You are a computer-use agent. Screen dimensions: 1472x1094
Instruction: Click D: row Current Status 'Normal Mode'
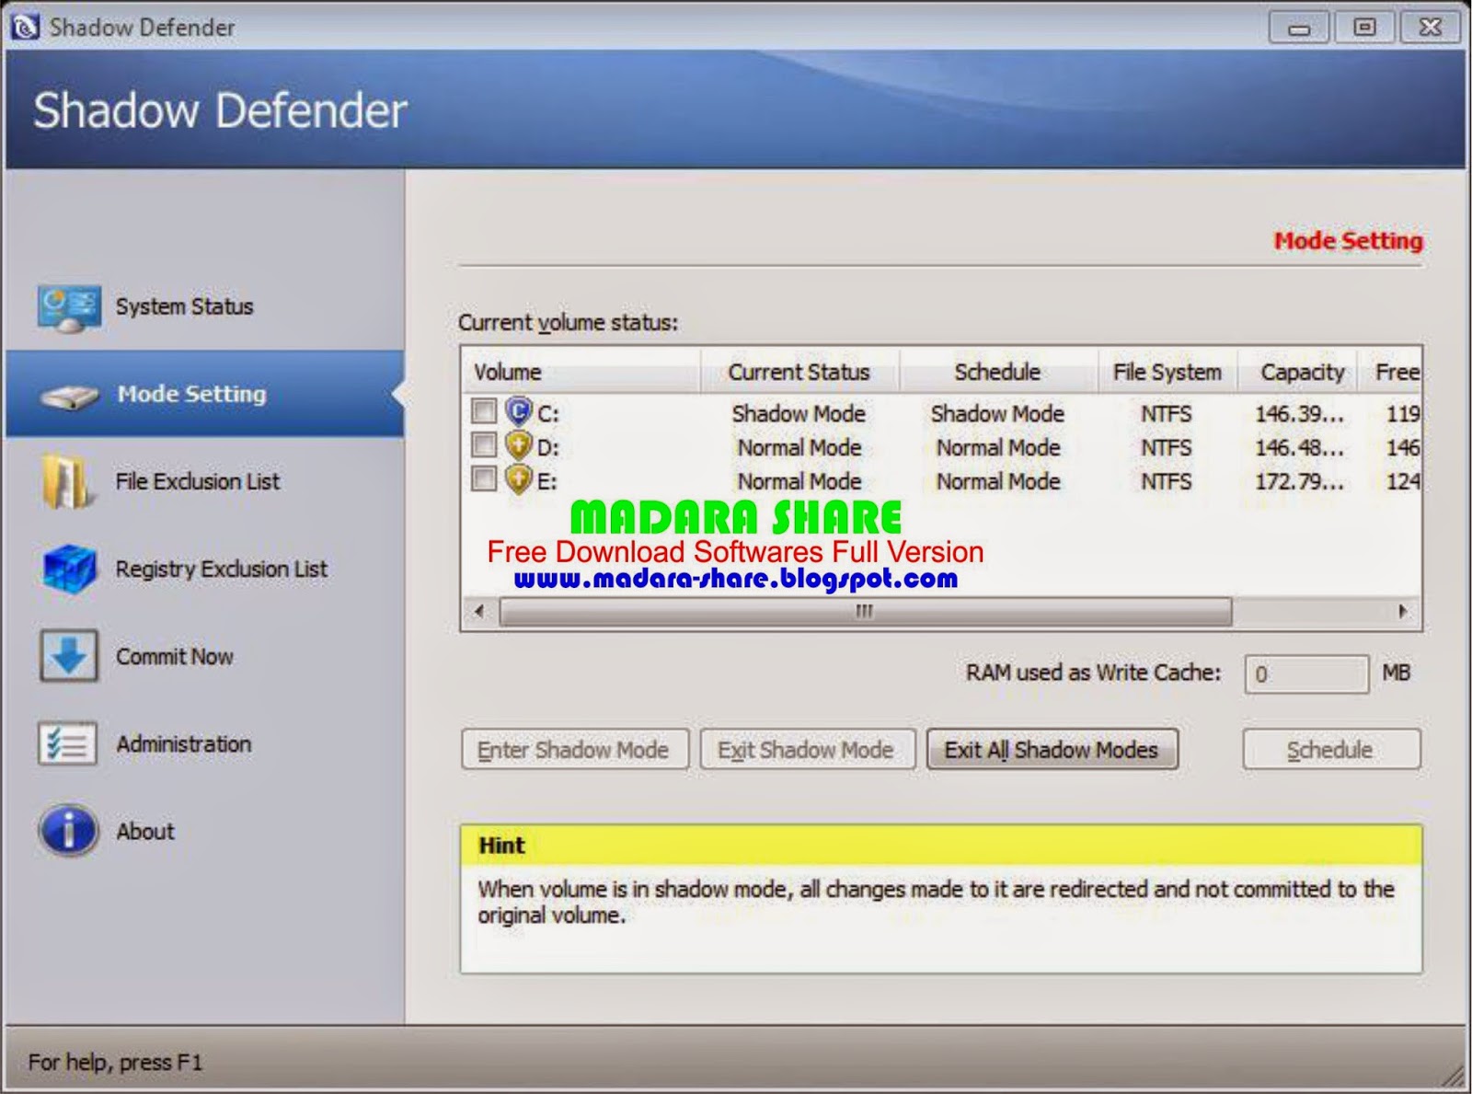pos(799,448)
